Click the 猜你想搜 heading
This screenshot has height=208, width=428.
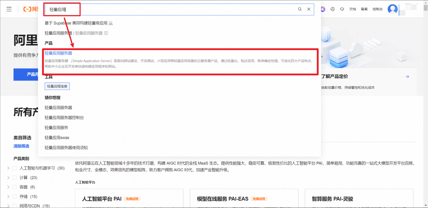(52, 97)
